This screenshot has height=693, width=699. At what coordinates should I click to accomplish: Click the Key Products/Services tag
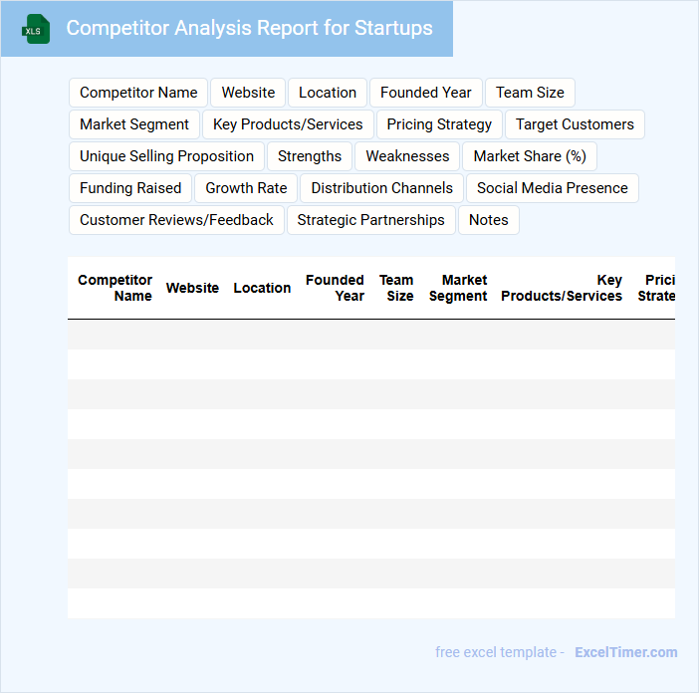click(288, 124)
